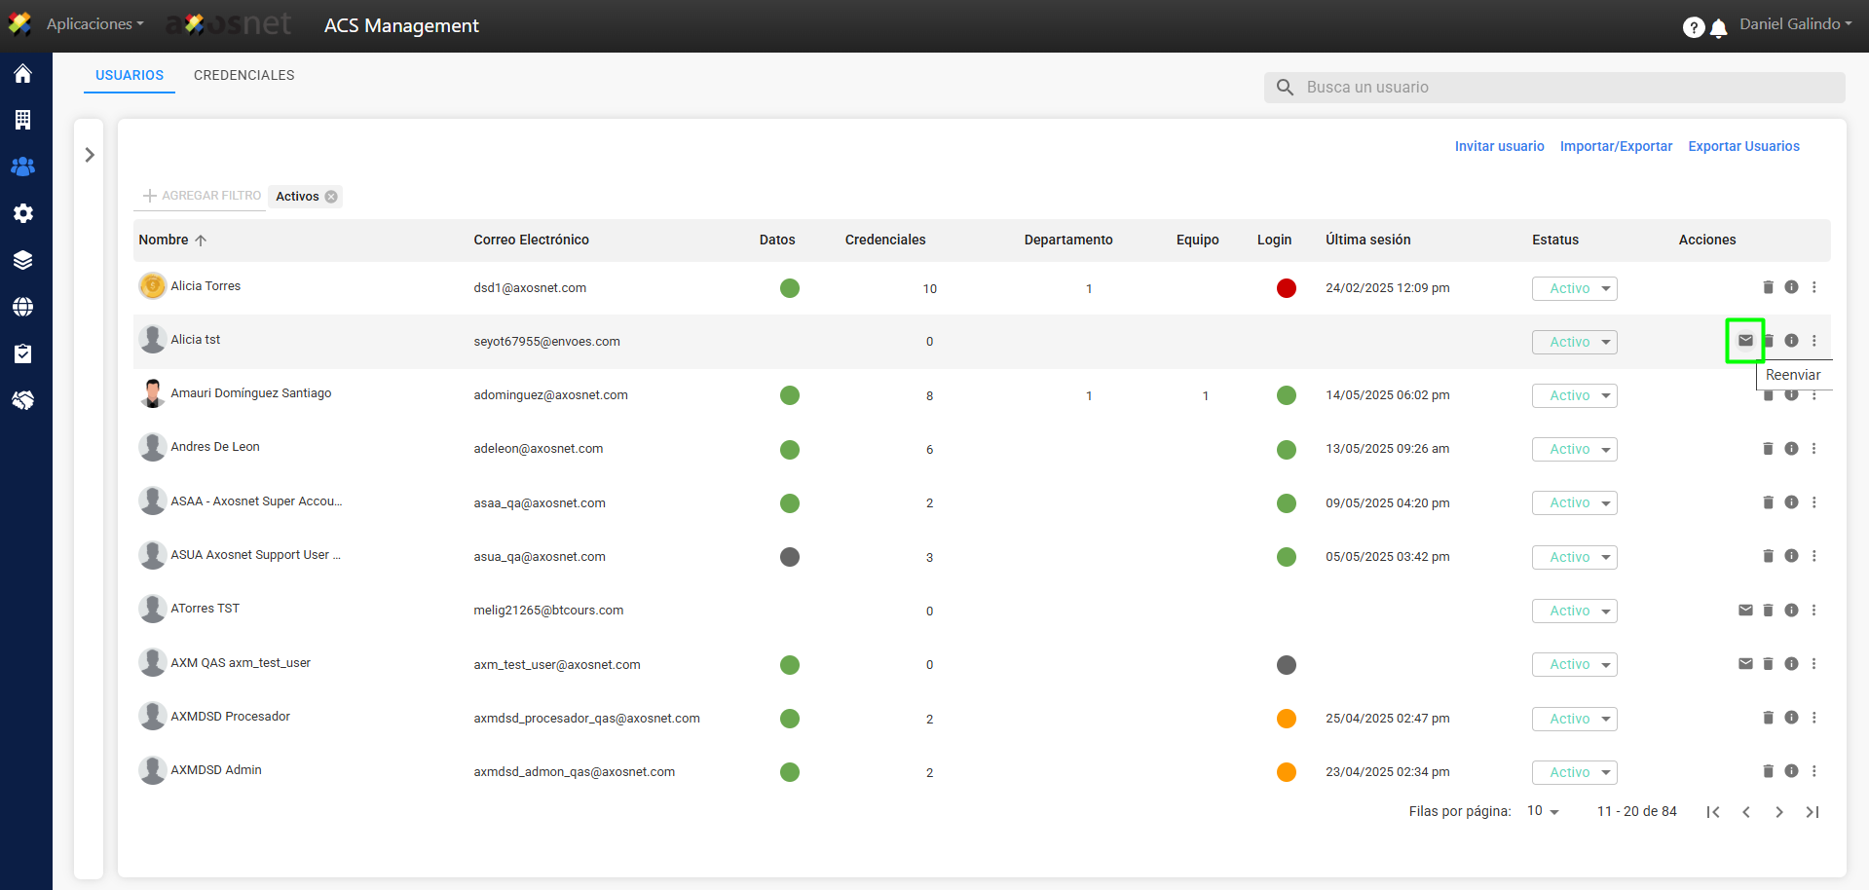Screen dimensions: 1869x890
Task: Go to last page of users
Action: pos(1813,812)
